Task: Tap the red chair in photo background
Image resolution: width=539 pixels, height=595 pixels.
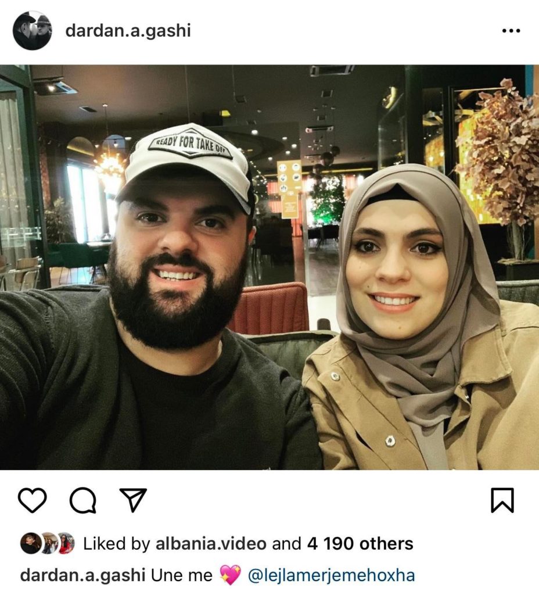Action: [268, 309]
